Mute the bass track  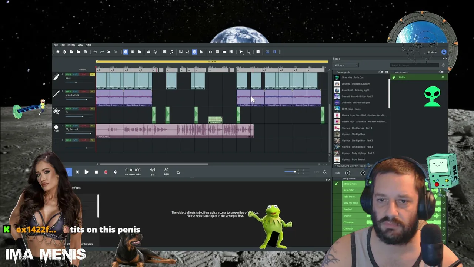coord(75,75)
